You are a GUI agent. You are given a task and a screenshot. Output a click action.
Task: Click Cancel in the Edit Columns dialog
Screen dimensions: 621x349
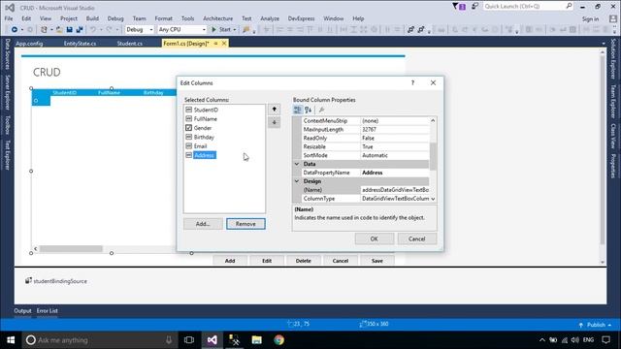pyautogui.click(x=416, y=239)
